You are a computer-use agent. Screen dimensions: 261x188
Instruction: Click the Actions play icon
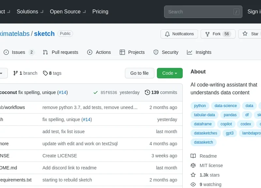point(89,52)
